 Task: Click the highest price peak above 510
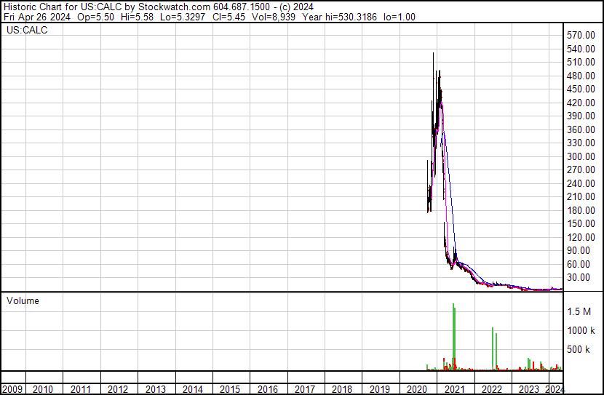pos(434,55)
